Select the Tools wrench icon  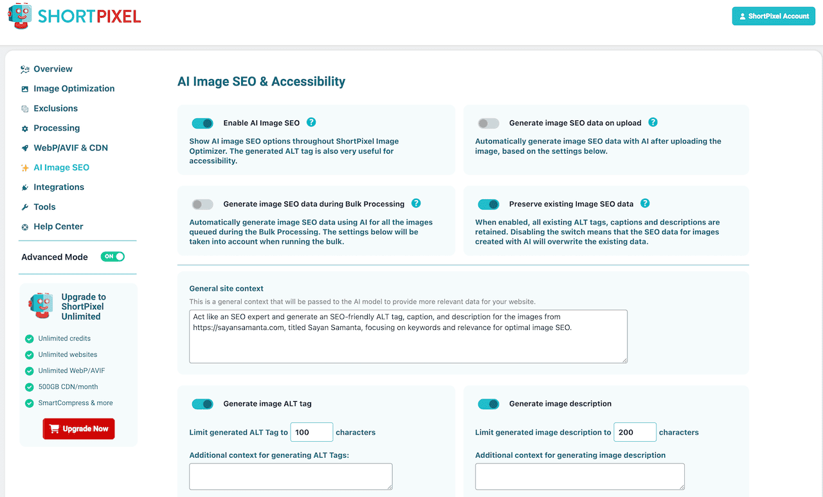[24, 206]
